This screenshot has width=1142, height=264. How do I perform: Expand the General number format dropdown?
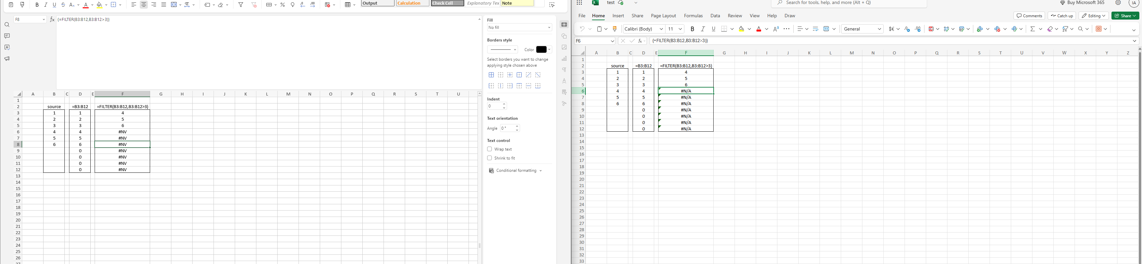[x=862, y=29]
